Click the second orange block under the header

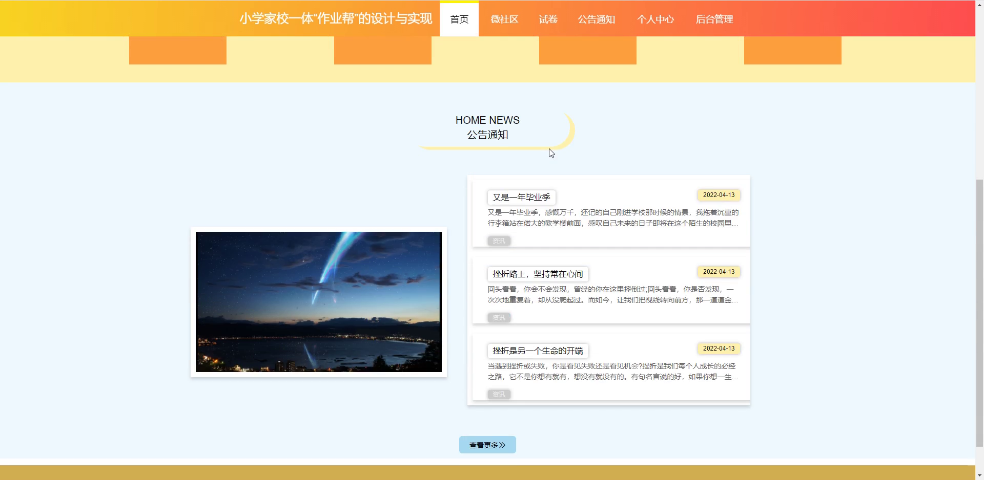[x=383, y=50]
